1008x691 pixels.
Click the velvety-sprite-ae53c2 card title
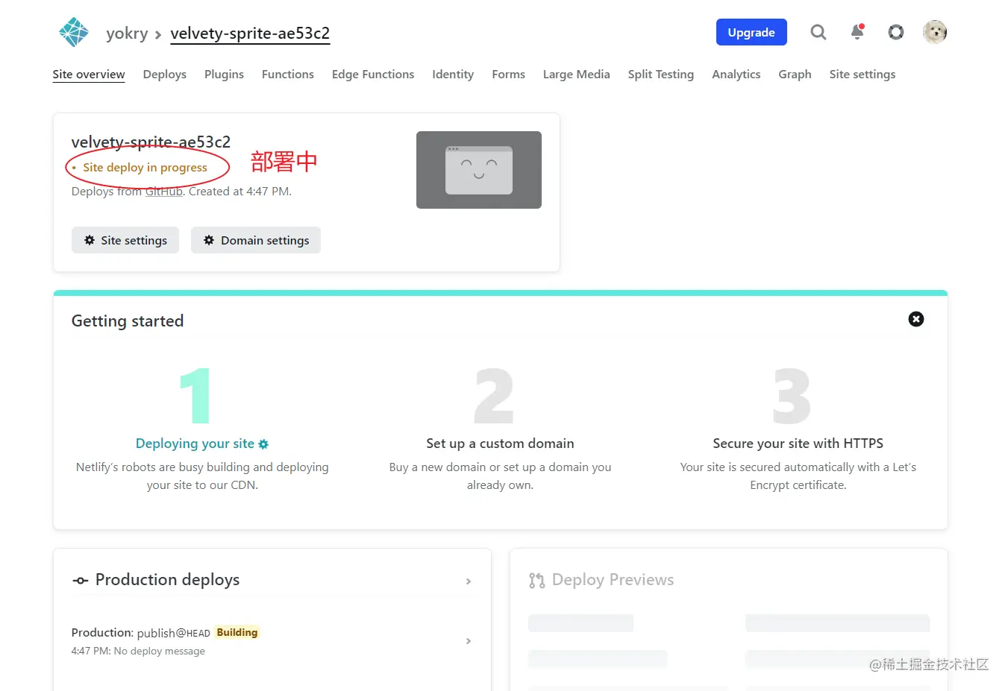(x=151, y=142)
